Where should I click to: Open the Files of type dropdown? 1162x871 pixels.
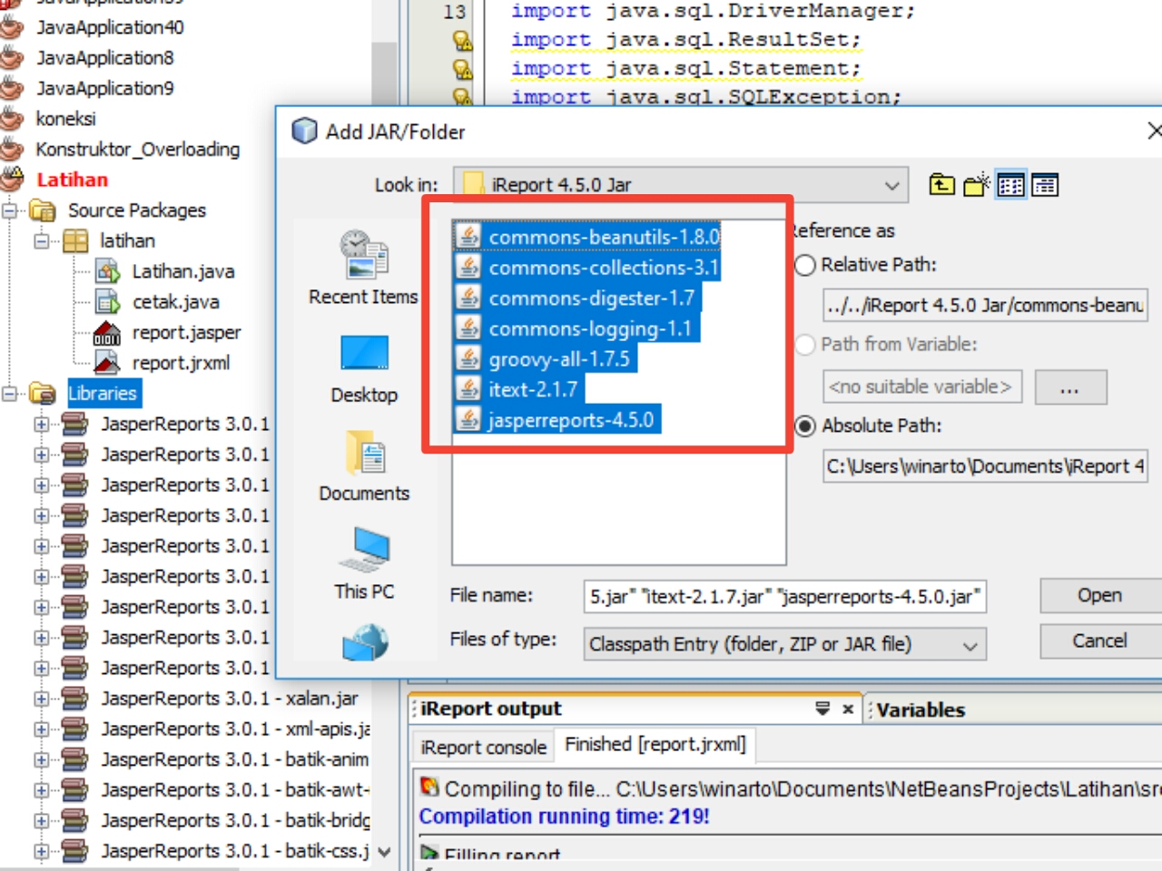pos(970,645)
